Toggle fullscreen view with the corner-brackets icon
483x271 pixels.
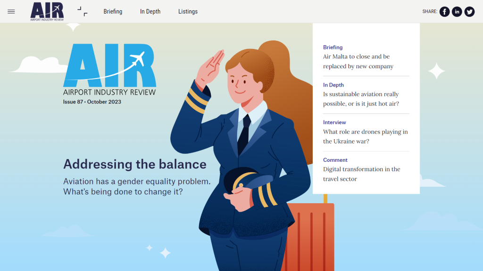(x=82, y=11)
